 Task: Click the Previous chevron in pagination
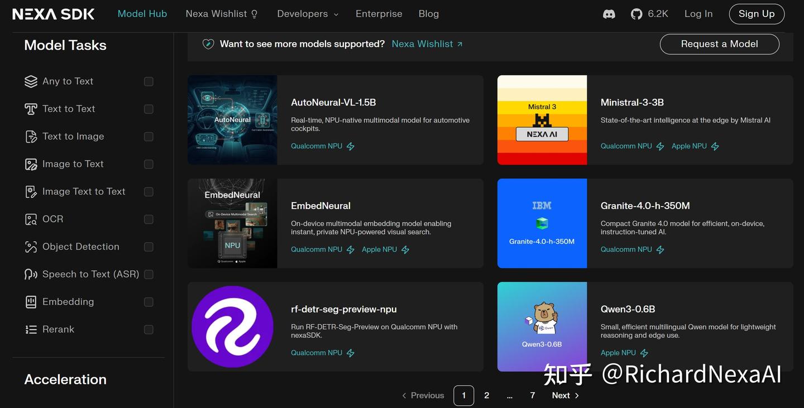pos(404,395)
